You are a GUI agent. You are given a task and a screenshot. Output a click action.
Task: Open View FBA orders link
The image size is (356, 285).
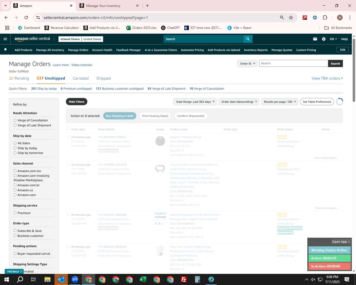327,78
